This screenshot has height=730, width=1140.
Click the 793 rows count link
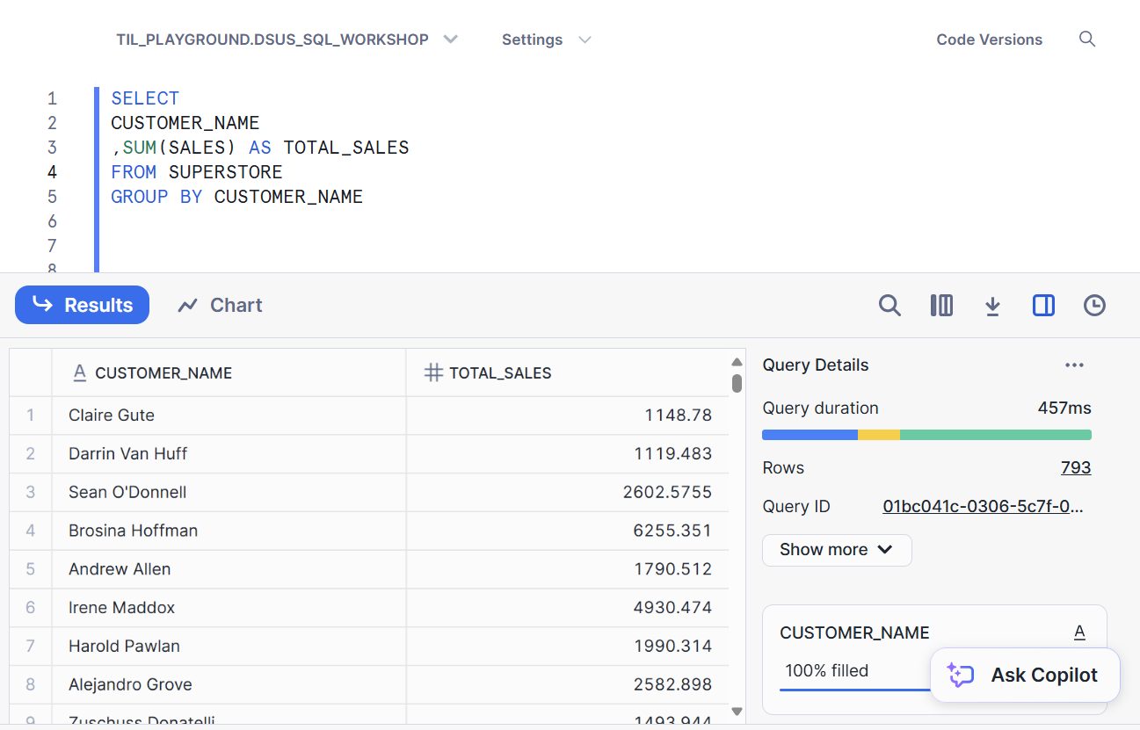pyautogui.click(x=1075, y=468)
